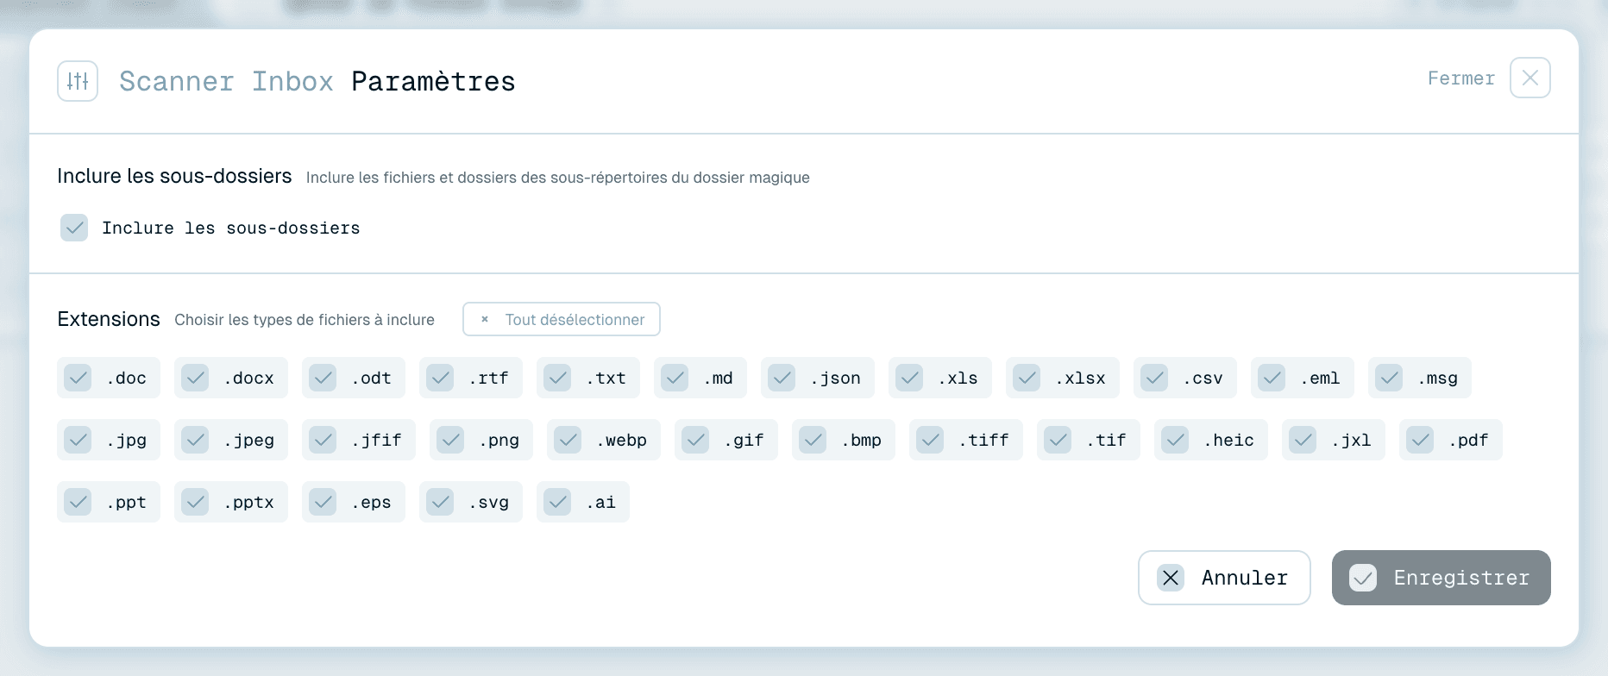Toggle the .jpg extension checkbox
This screenshot has height=676, width=1608.
point(78,440)
